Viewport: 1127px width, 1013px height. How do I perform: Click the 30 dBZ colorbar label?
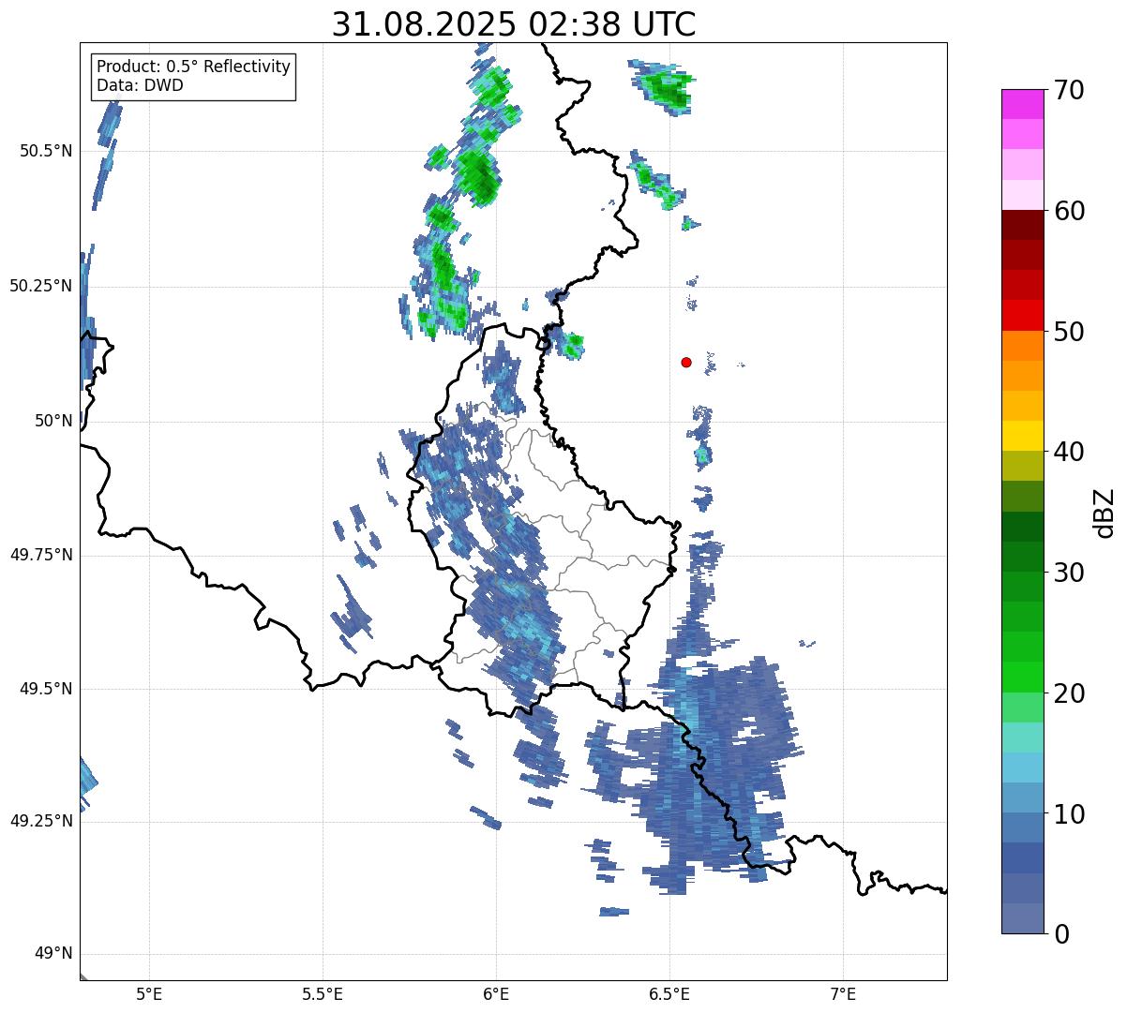click(1068, 573)
